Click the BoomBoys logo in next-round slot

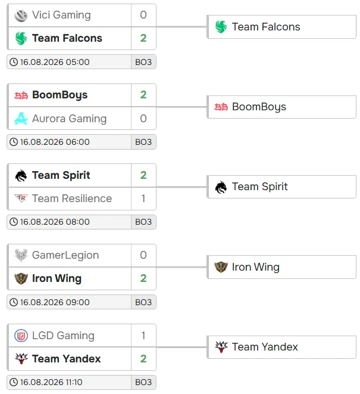[221, 107]
